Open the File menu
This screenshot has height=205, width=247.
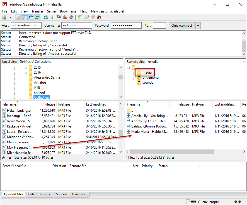(5, 11)
